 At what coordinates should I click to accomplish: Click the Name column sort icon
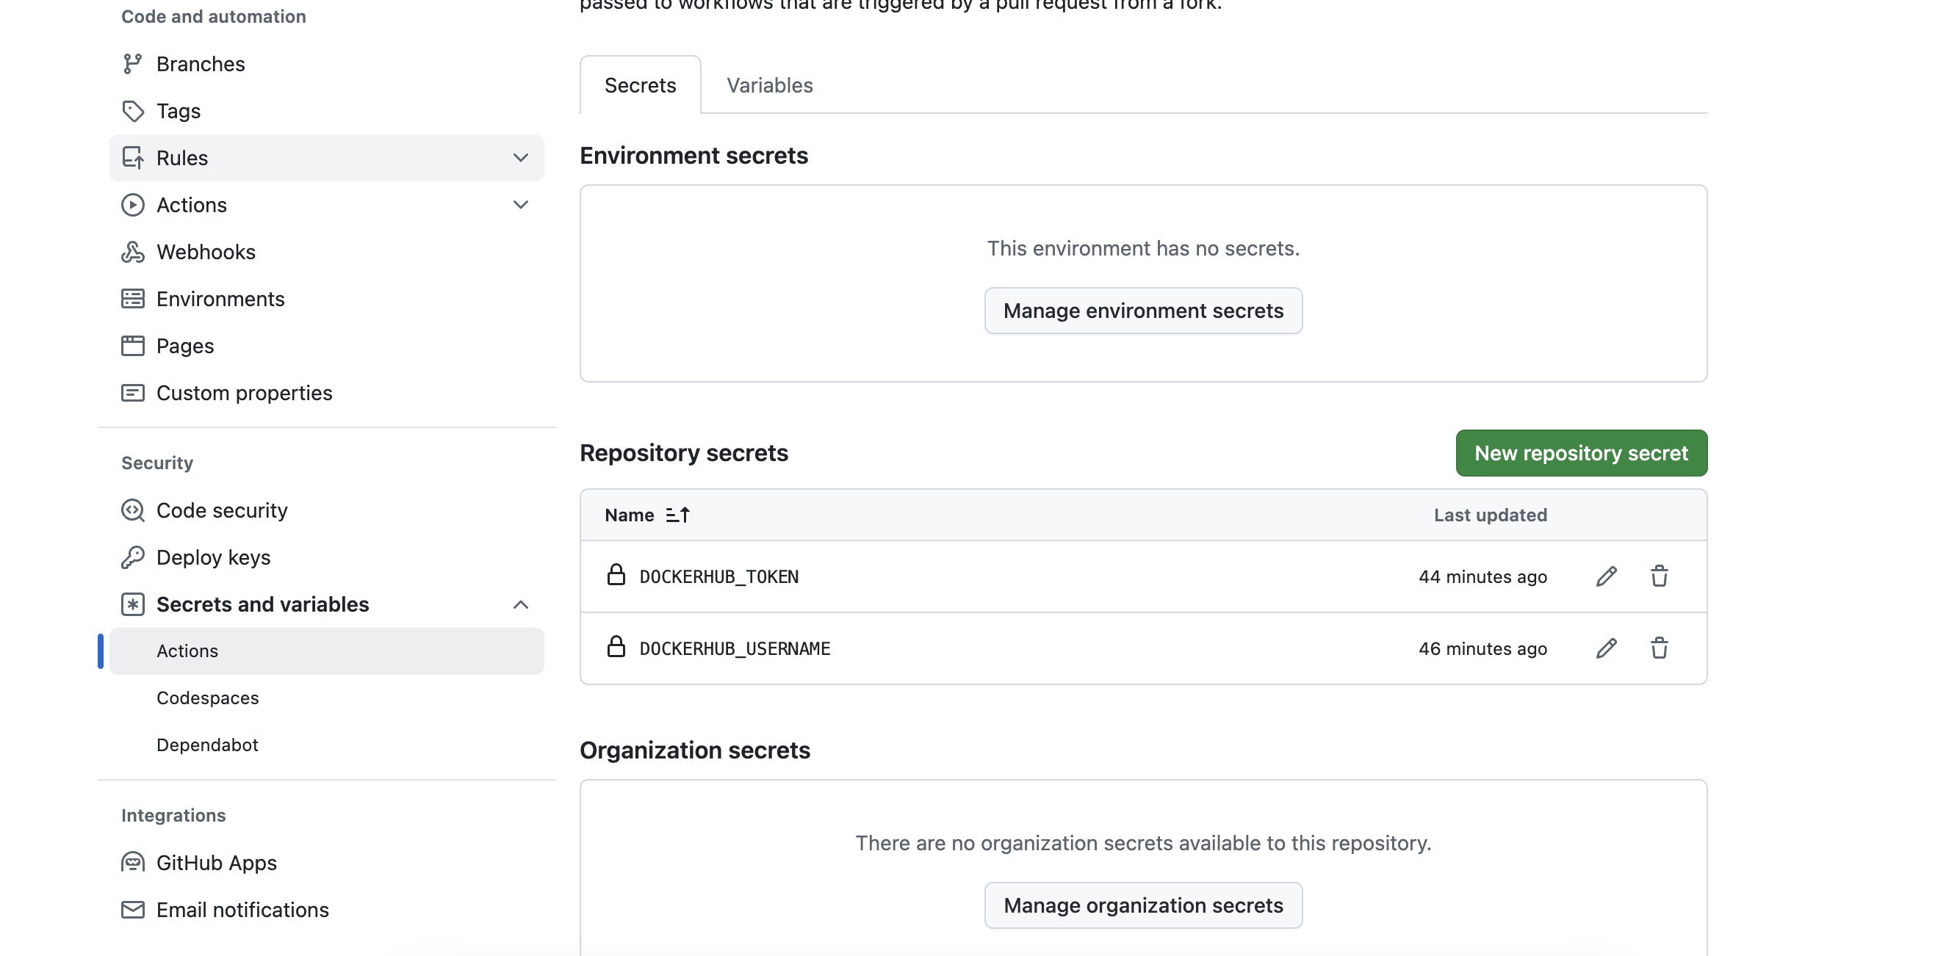677,515
